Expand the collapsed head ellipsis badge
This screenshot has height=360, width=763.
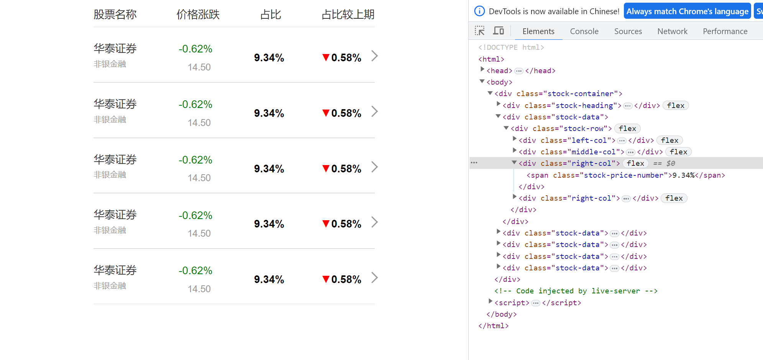[519, 71]
